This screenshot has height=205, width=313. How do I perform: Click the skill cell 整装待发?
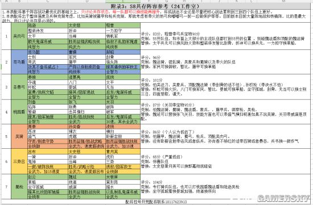pyautogui.click(x=48, y=31)
